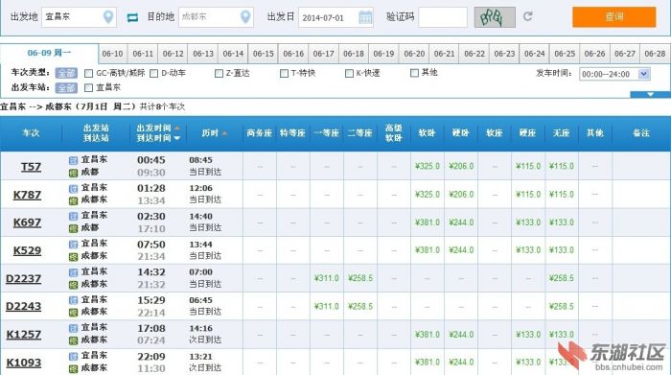Select the 06-15 date tab
The image size is (671, 375).
[264, 54]
